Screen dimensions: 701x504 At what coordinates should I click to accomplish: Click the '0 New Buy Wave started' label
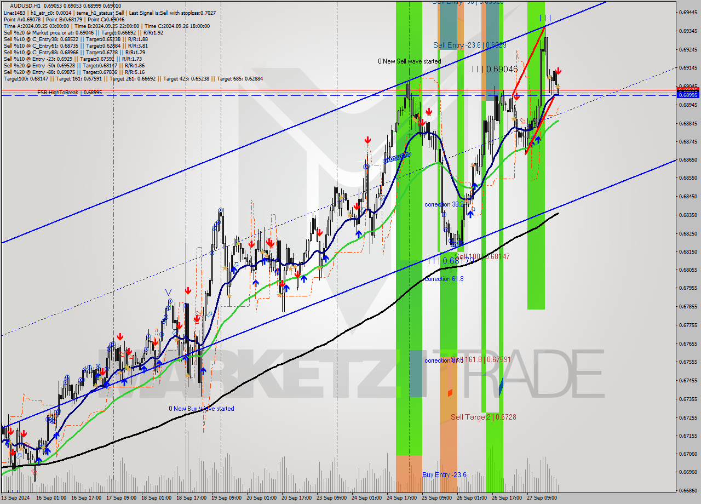[x=201, y=409]
